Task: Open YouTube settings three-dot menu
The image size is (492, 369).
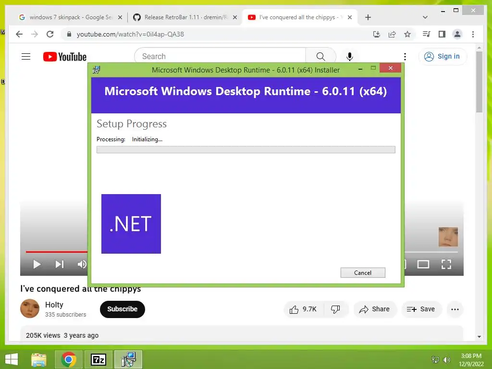Action: pos(405,57)
